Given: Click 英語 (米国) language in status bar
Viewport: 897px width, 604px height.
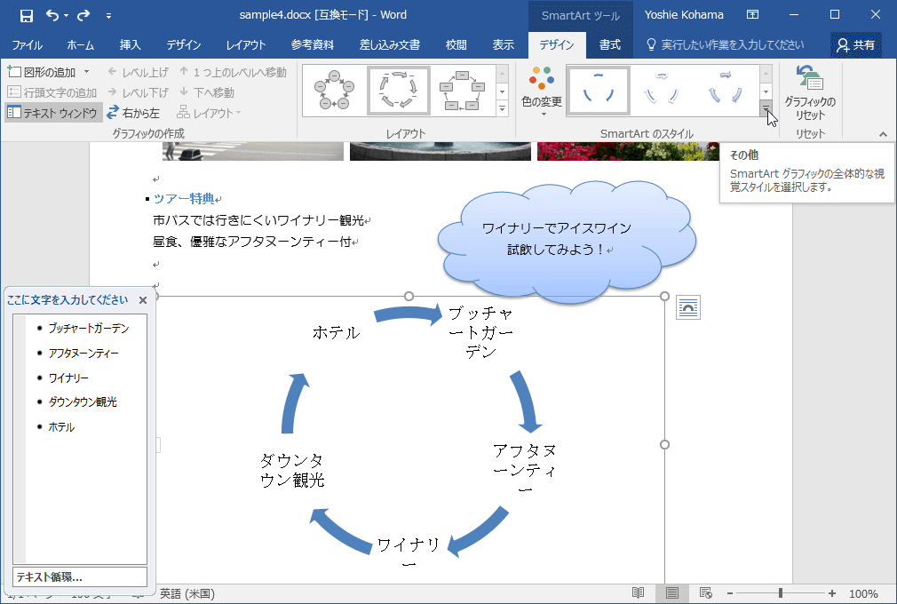Looking at the screenshot, I should [187, 593].
